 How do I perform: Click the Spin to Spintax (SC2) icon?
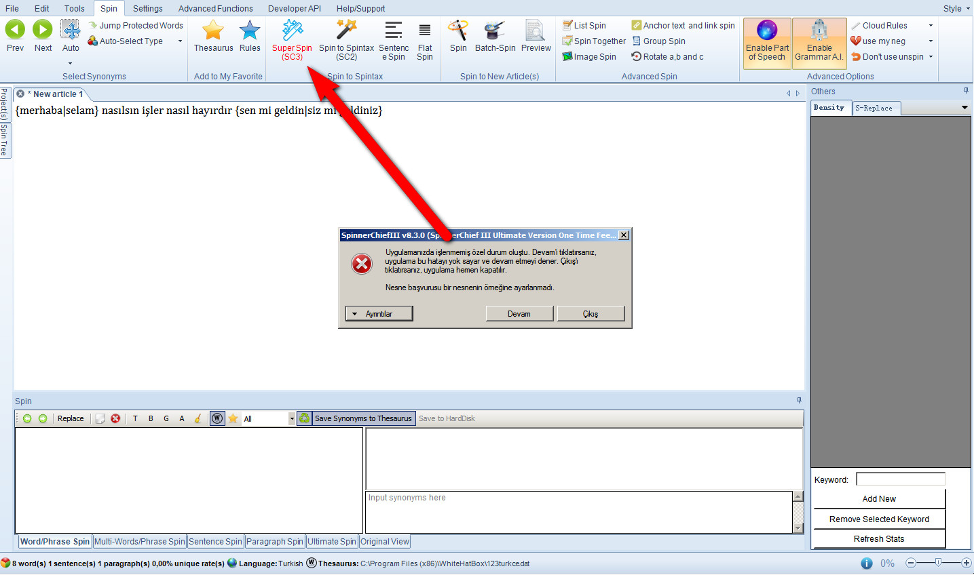[346, 31]
